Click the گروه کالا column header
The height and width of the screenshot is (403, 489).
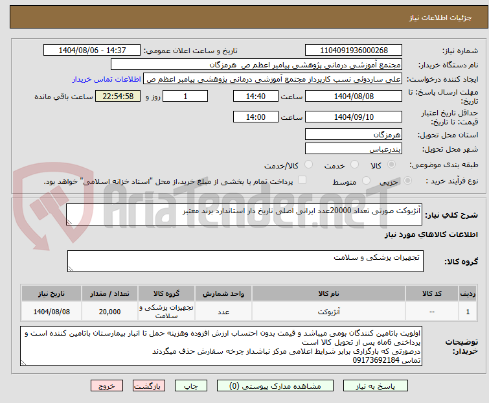tap(166, 294)
